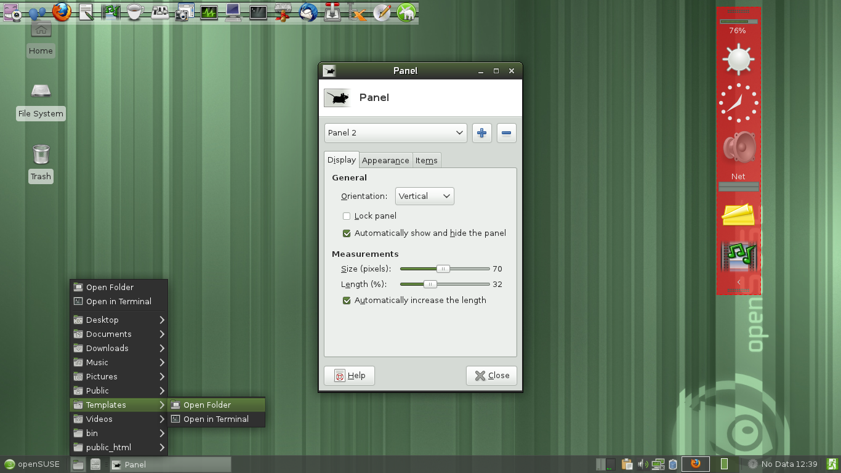Screen dimensions: 841x473
Task: Open the terminal launcher in top panel
Action: click(x=258, y=12)
